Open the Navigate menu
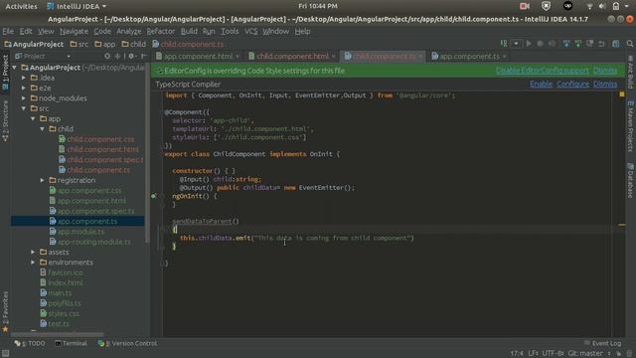The height and width of the screenshot is (358, 636). click(x=74, y=31)
